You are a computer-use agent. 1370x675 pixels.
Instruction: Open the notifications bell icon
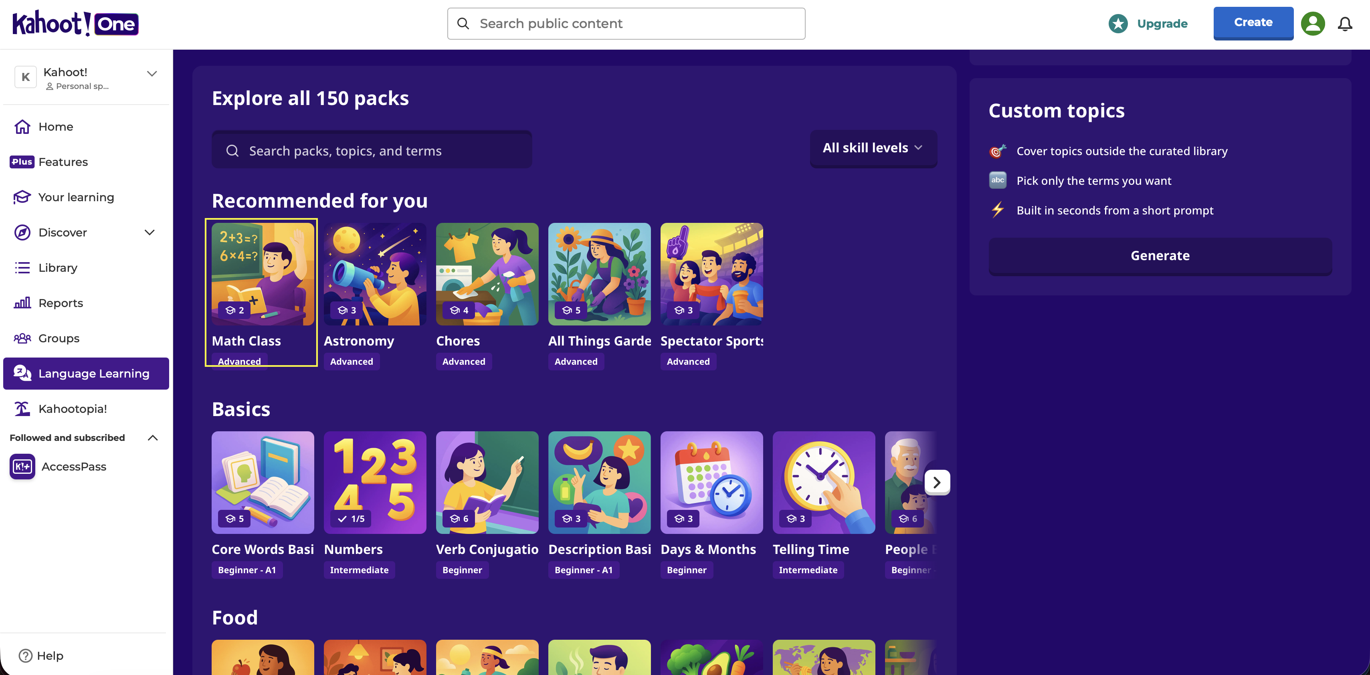pyautogui.click(x=1344, y=23)
